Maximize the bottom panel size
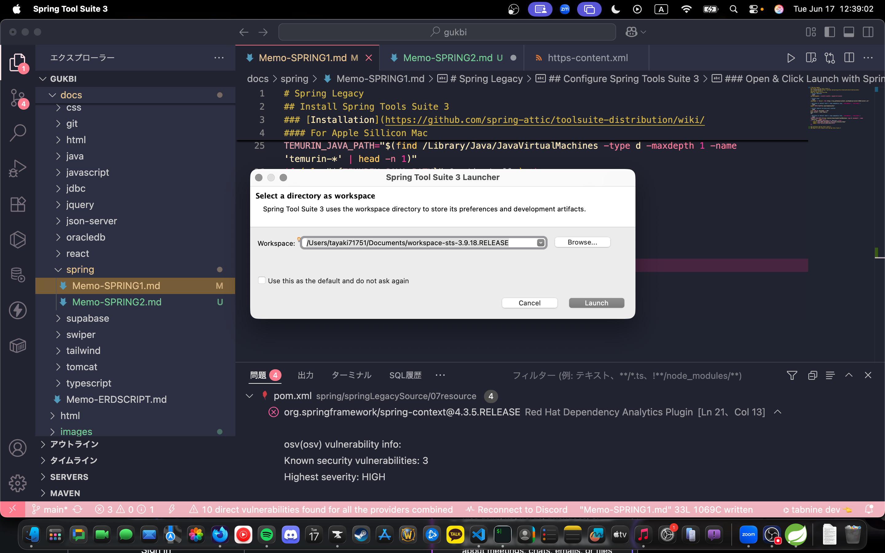 click(849, 375)
